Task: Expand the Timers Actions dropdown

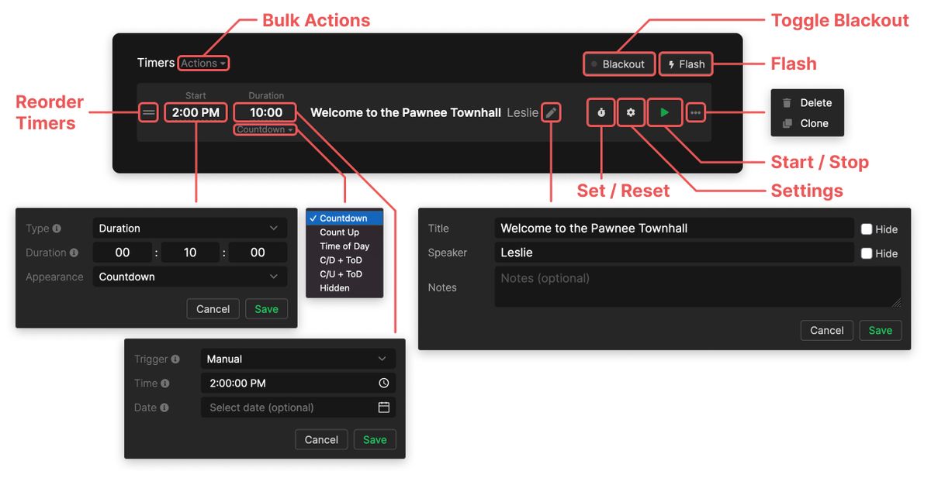Action: (x=203, y=64)
